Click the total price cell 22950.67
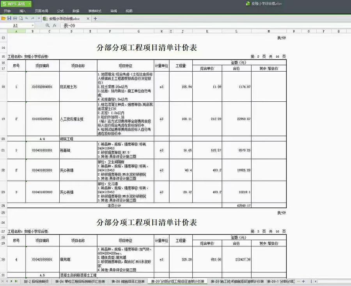The image size is (351, 286). coord(237,119)
